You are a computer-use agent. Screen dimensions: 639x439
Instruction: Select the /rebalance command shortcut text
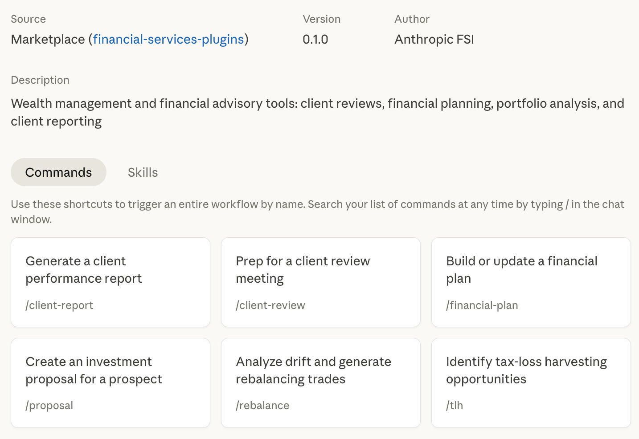pos(262,406)
